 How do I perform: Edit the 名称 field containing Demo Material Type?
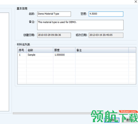54,14
